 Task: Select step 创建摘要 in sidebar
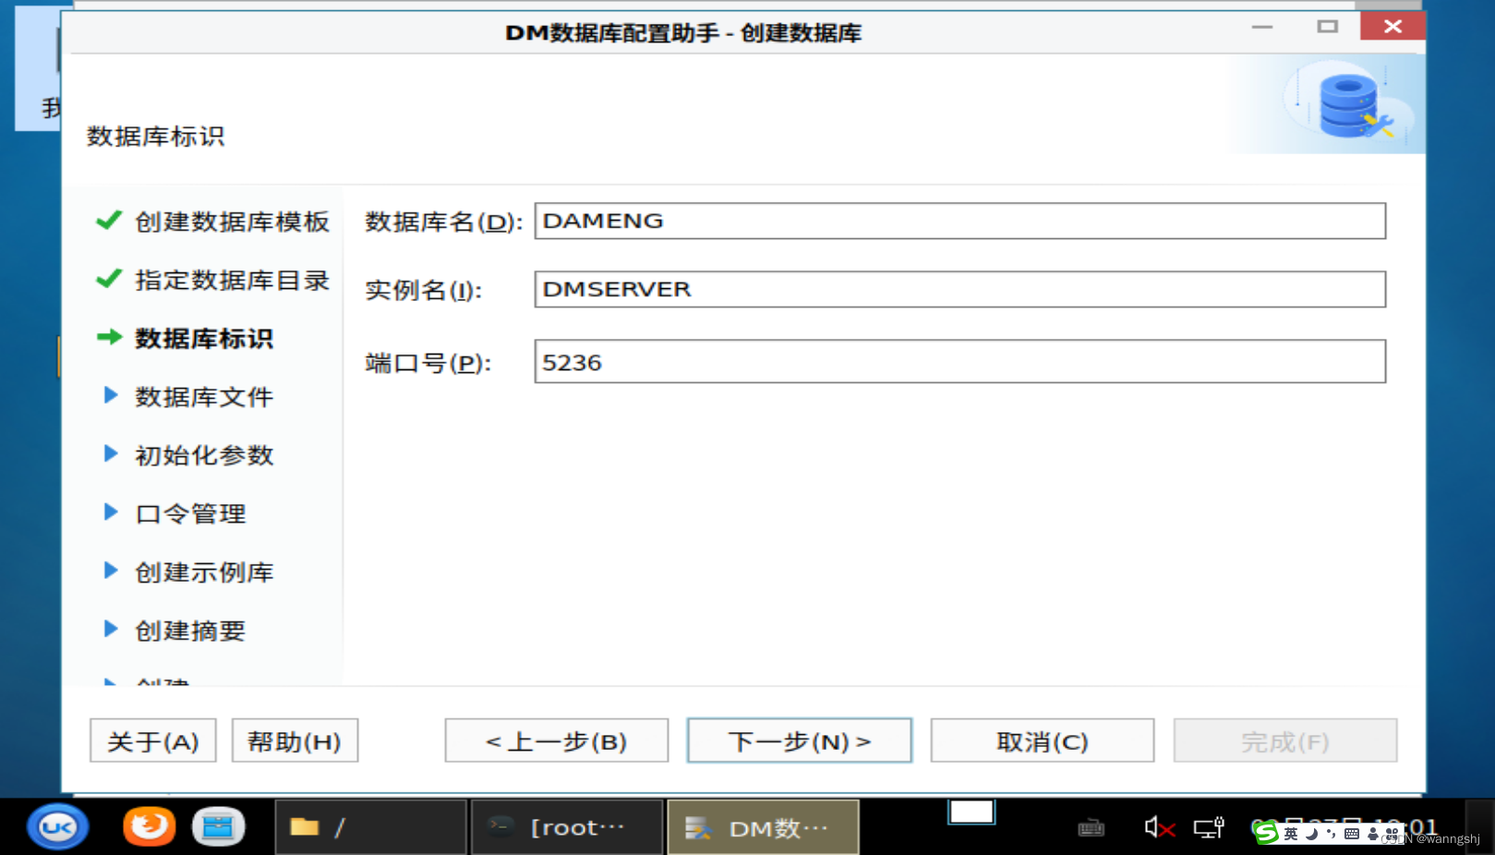tap(190, 631)
